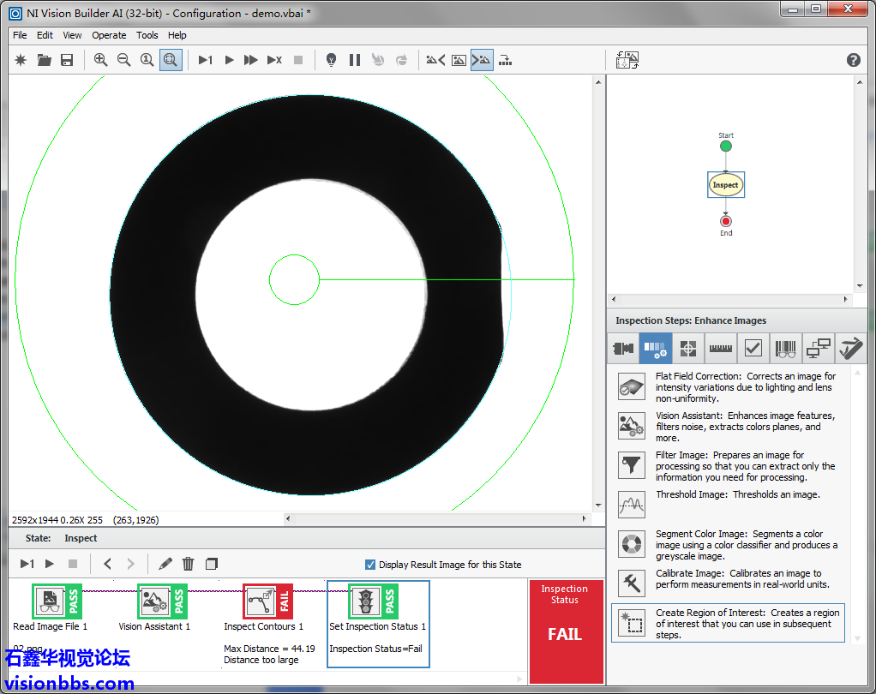
Task: Add the Threshold Image step
Action: [x=632, y=504]
